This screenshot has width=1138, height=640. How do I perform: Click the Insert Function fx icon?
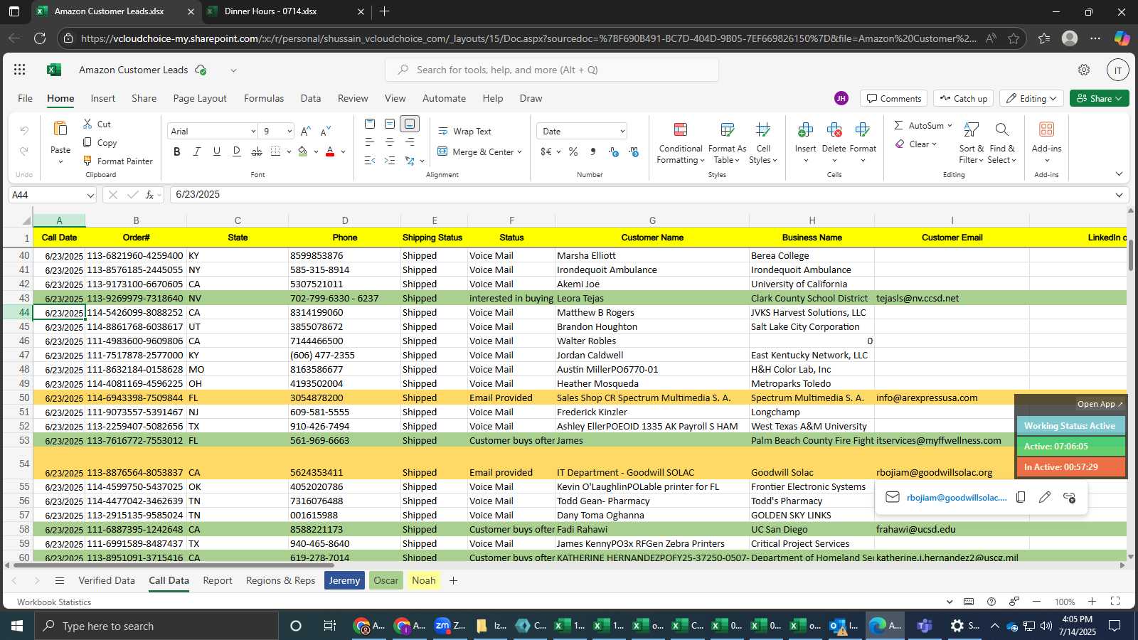[150, 195]
